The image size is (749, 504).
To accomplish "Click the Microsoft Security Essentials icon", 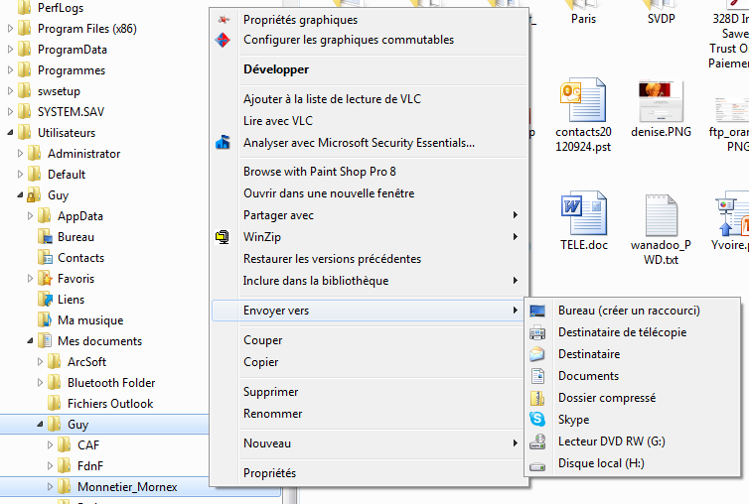I will [x=223, y=143].
